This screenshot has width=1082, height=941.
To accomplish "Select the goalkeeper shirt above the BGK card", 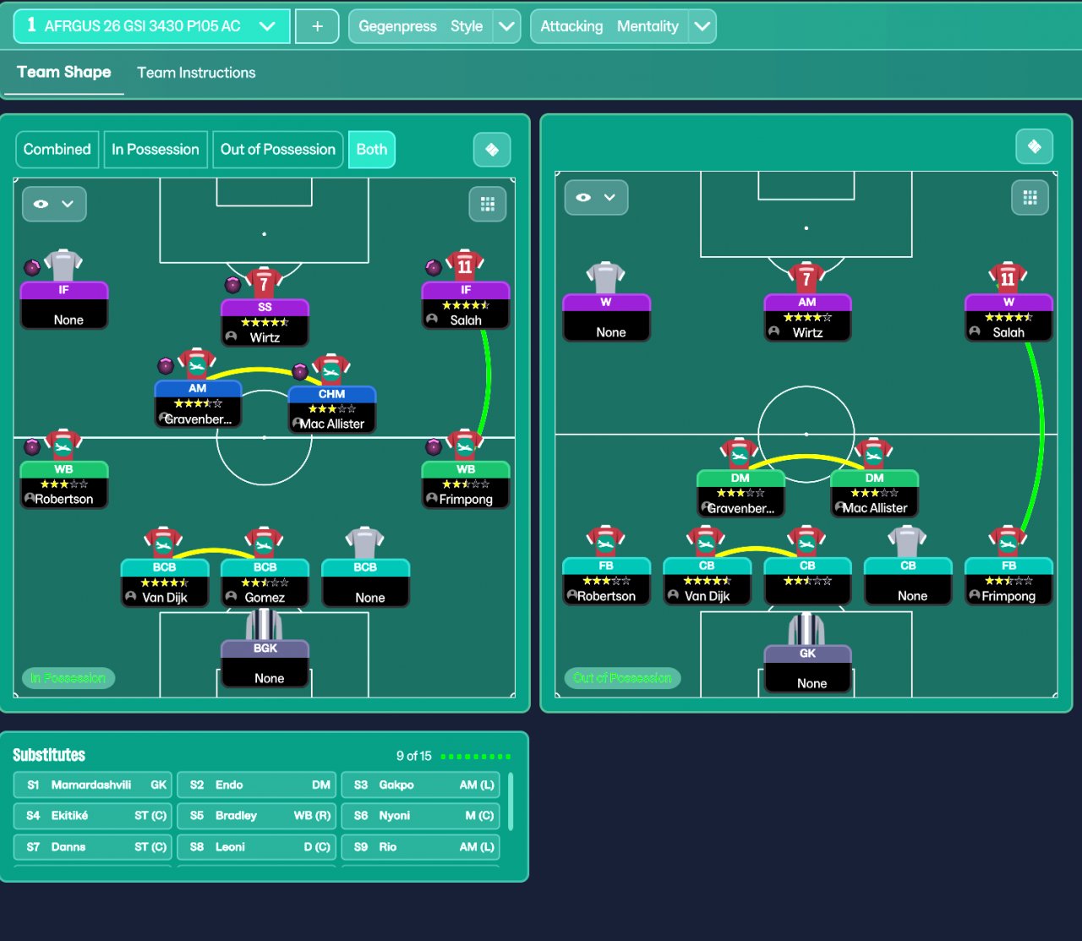I will (x=264, y=624).
